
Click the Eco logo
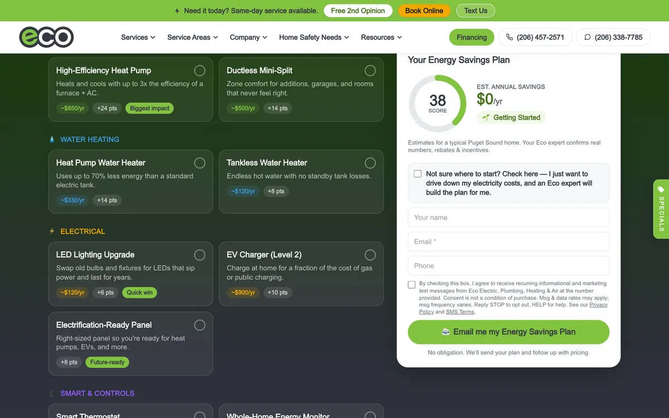[x=47, y=37]
